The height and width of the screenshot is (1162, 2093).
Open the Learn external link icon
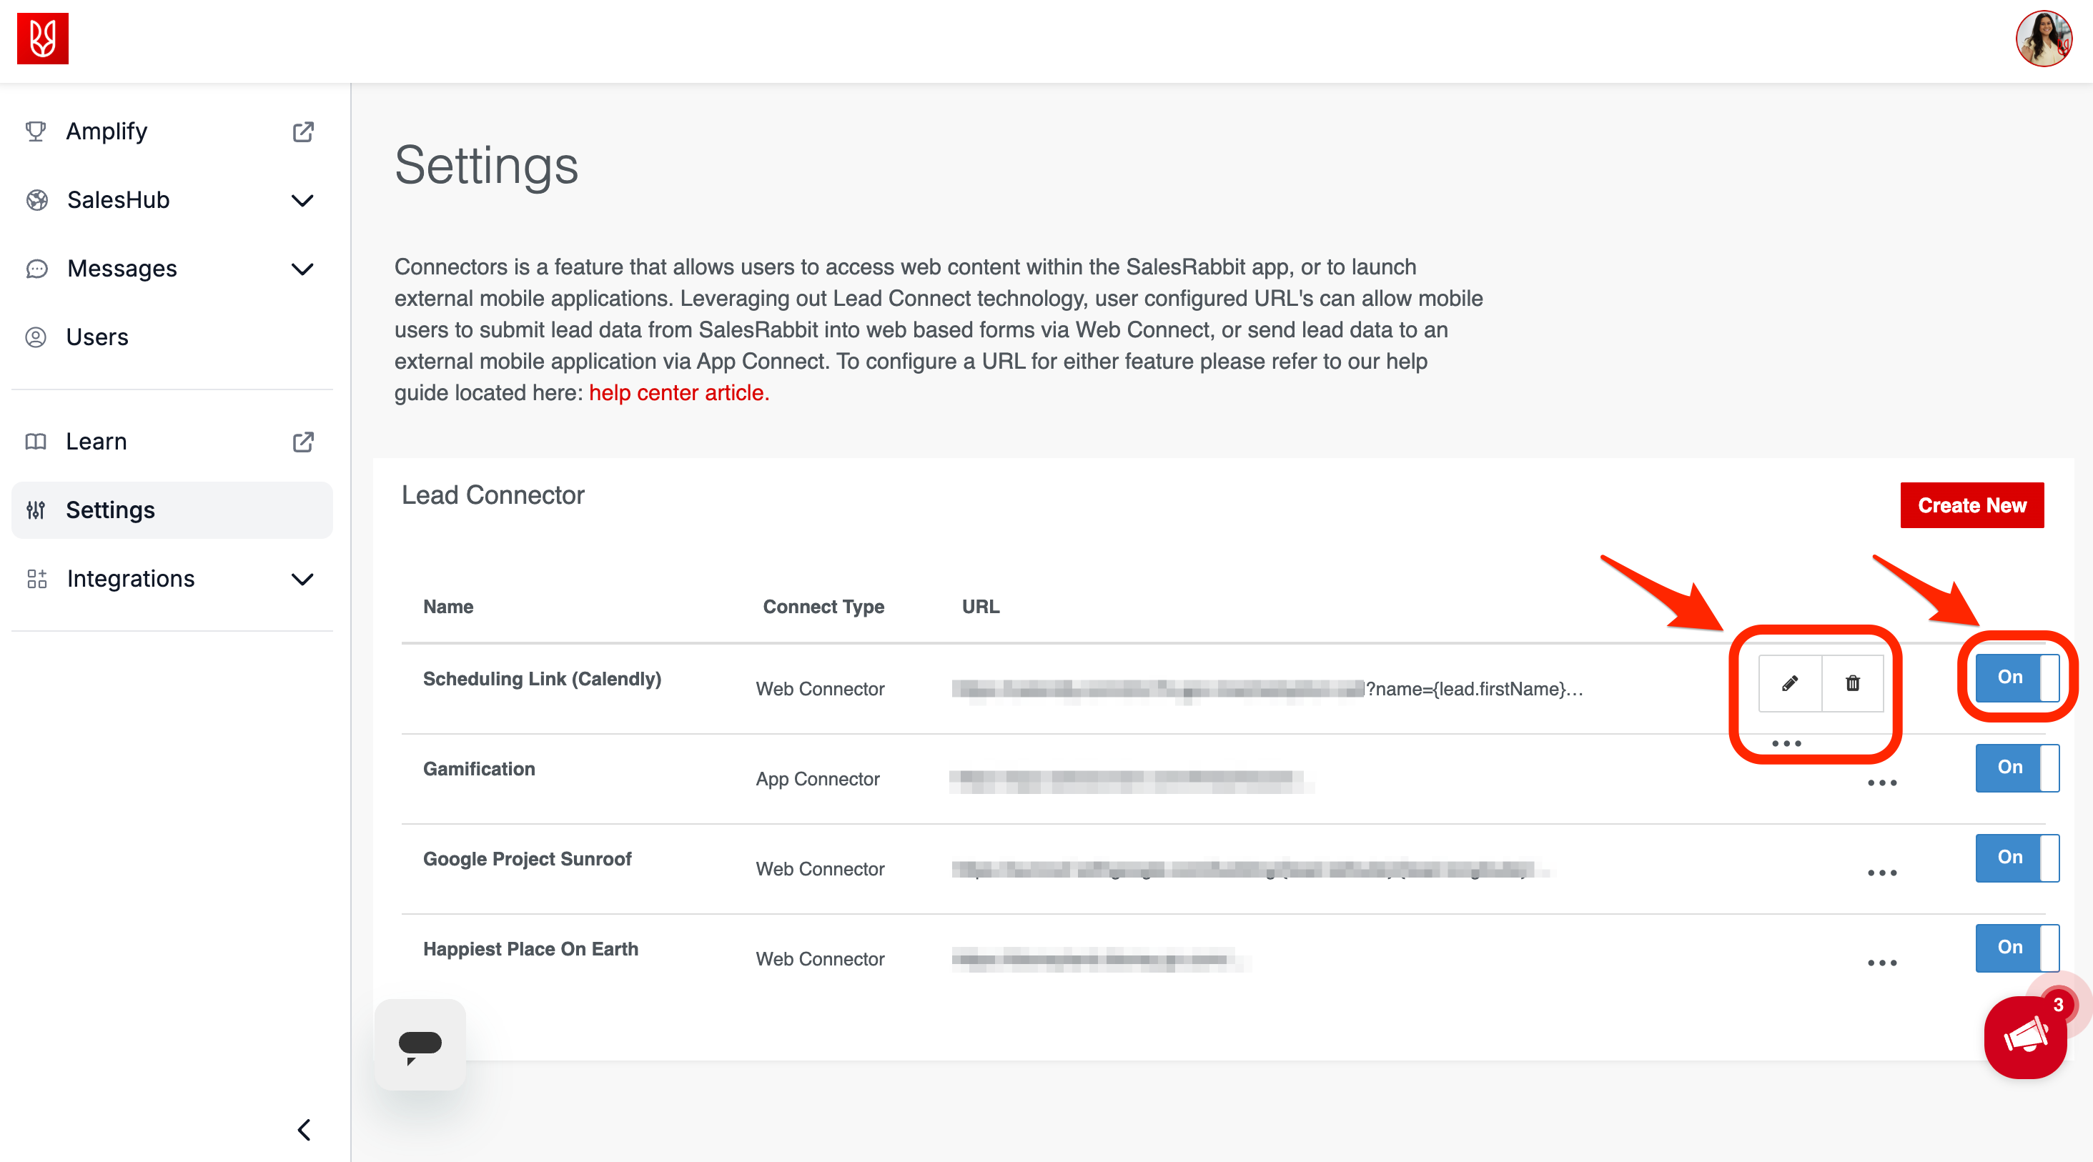click(302, 442)
